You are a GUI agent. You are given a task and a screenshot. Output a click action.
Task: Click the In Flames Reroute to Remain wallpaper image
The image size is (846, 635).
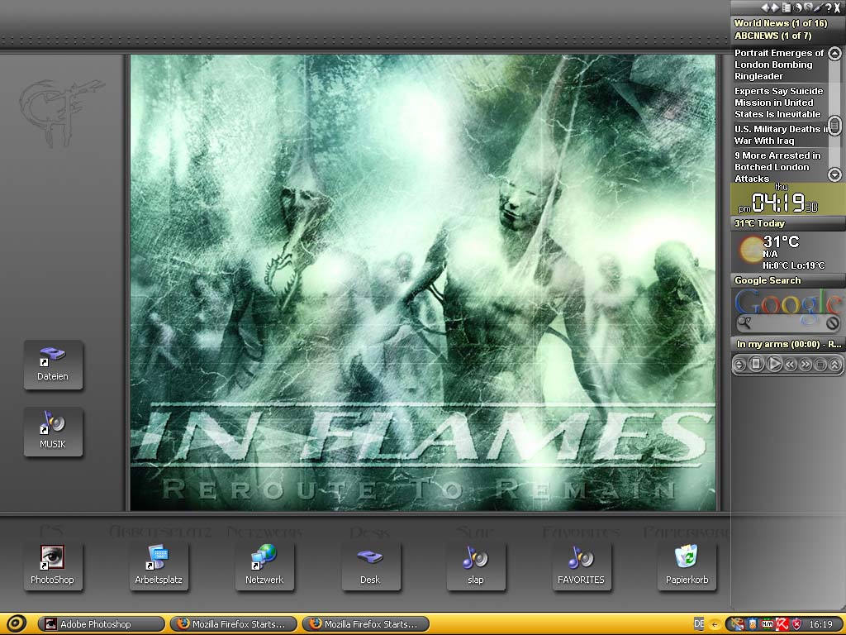click(x=423, y=282)
